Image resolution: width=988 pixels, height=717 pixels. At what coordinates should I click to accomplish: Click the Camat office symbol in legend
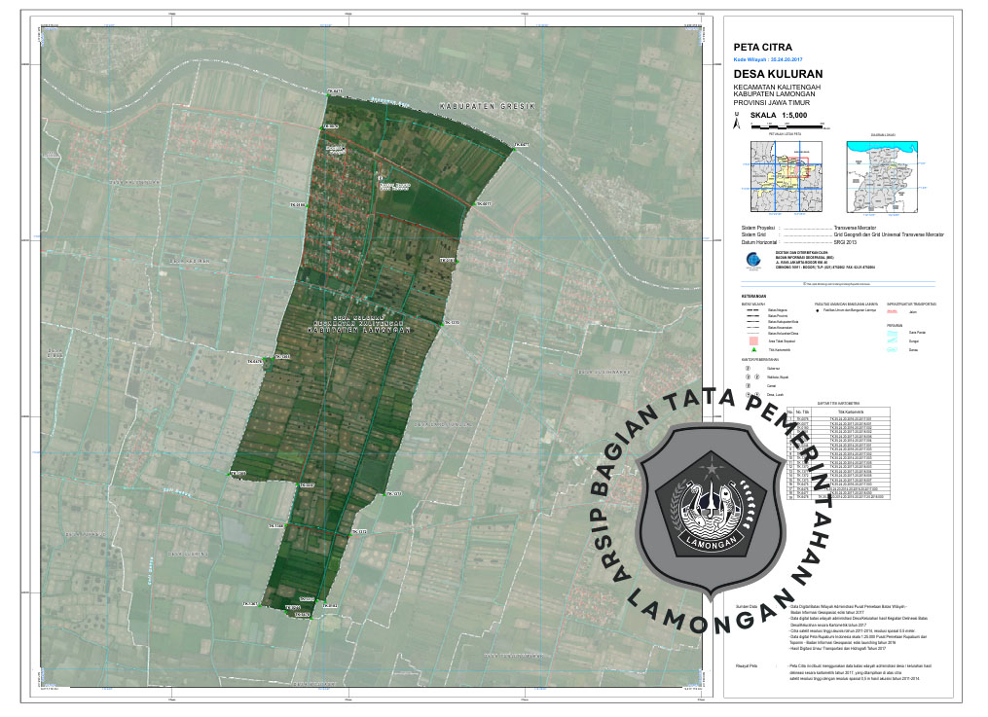748,385
